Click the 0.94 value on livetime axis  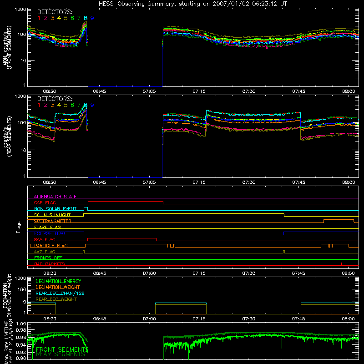click(21, 345)
